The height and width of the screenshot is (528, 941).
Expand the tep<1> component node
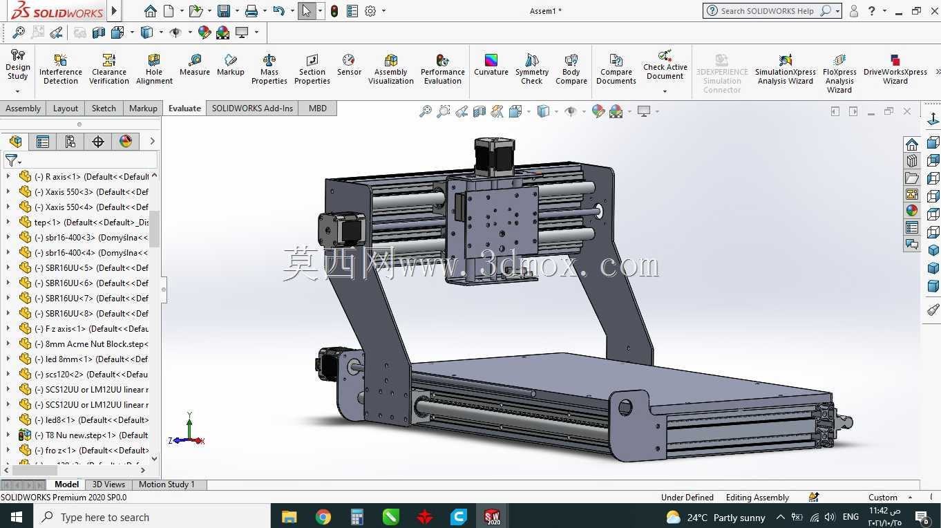point(8,222)
